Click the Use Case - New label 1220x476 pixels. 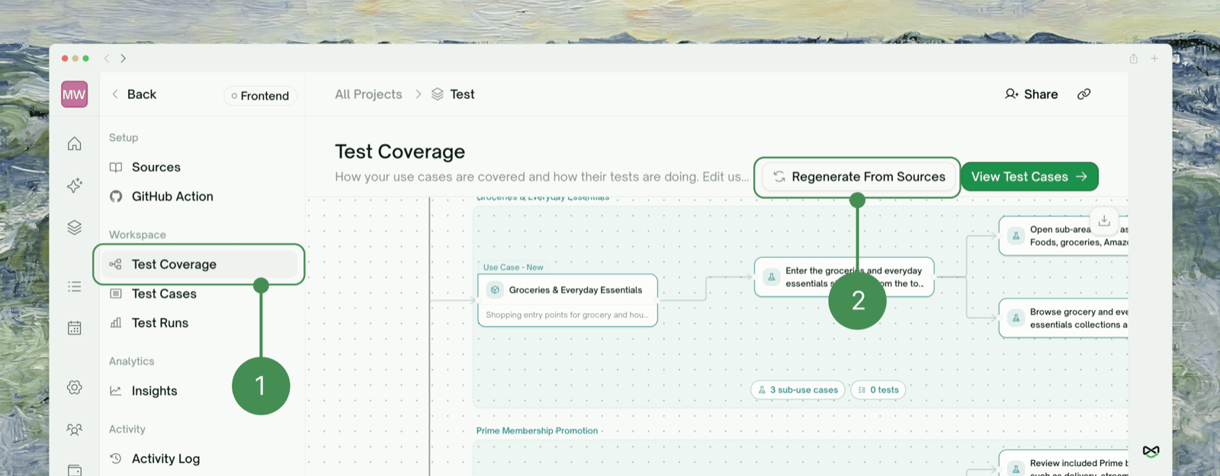click(513, 267)
